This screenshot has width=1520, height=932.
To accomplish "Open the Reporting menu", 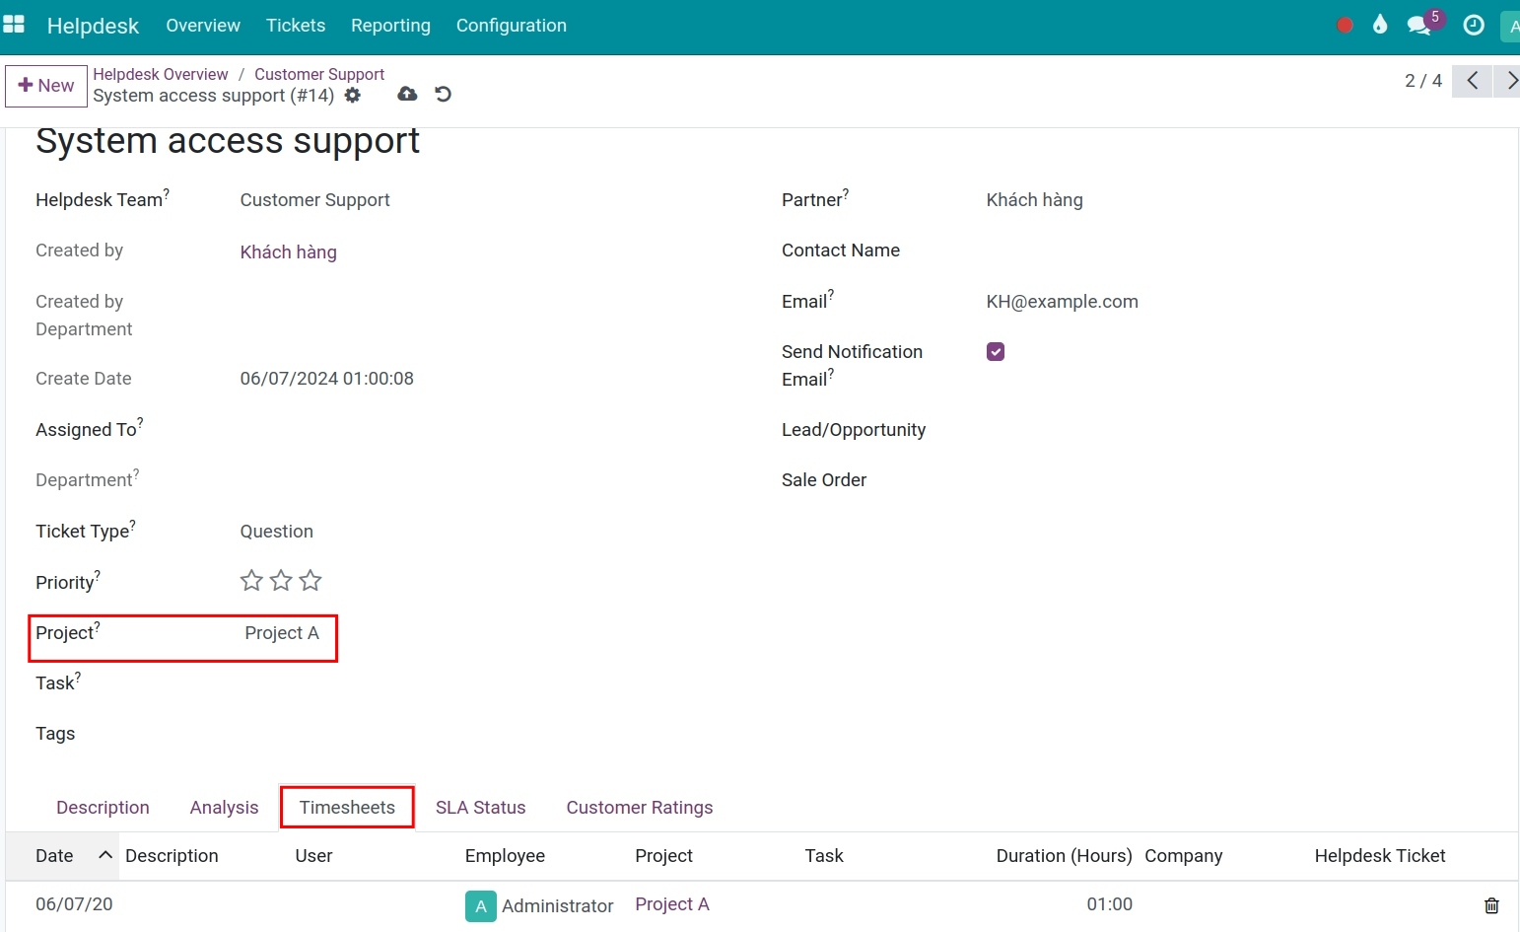I will point(390,26).
